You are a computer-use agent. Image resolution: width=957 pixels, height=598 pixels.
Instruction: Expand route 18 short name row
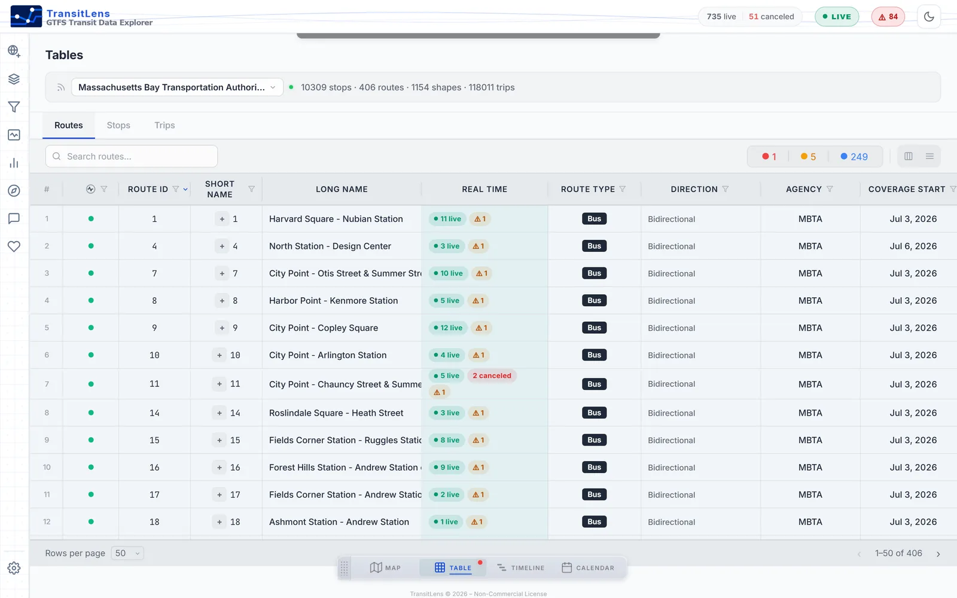pyautogui.click(x=220, y=522)
